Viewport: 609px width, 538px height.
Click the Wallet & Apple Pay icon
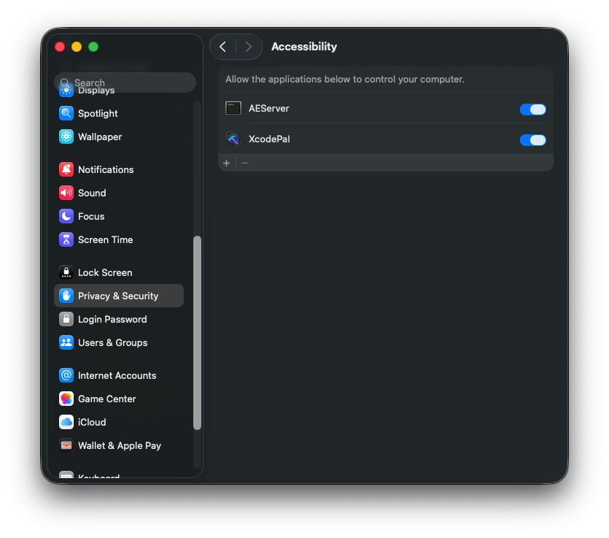coord(66,445)
